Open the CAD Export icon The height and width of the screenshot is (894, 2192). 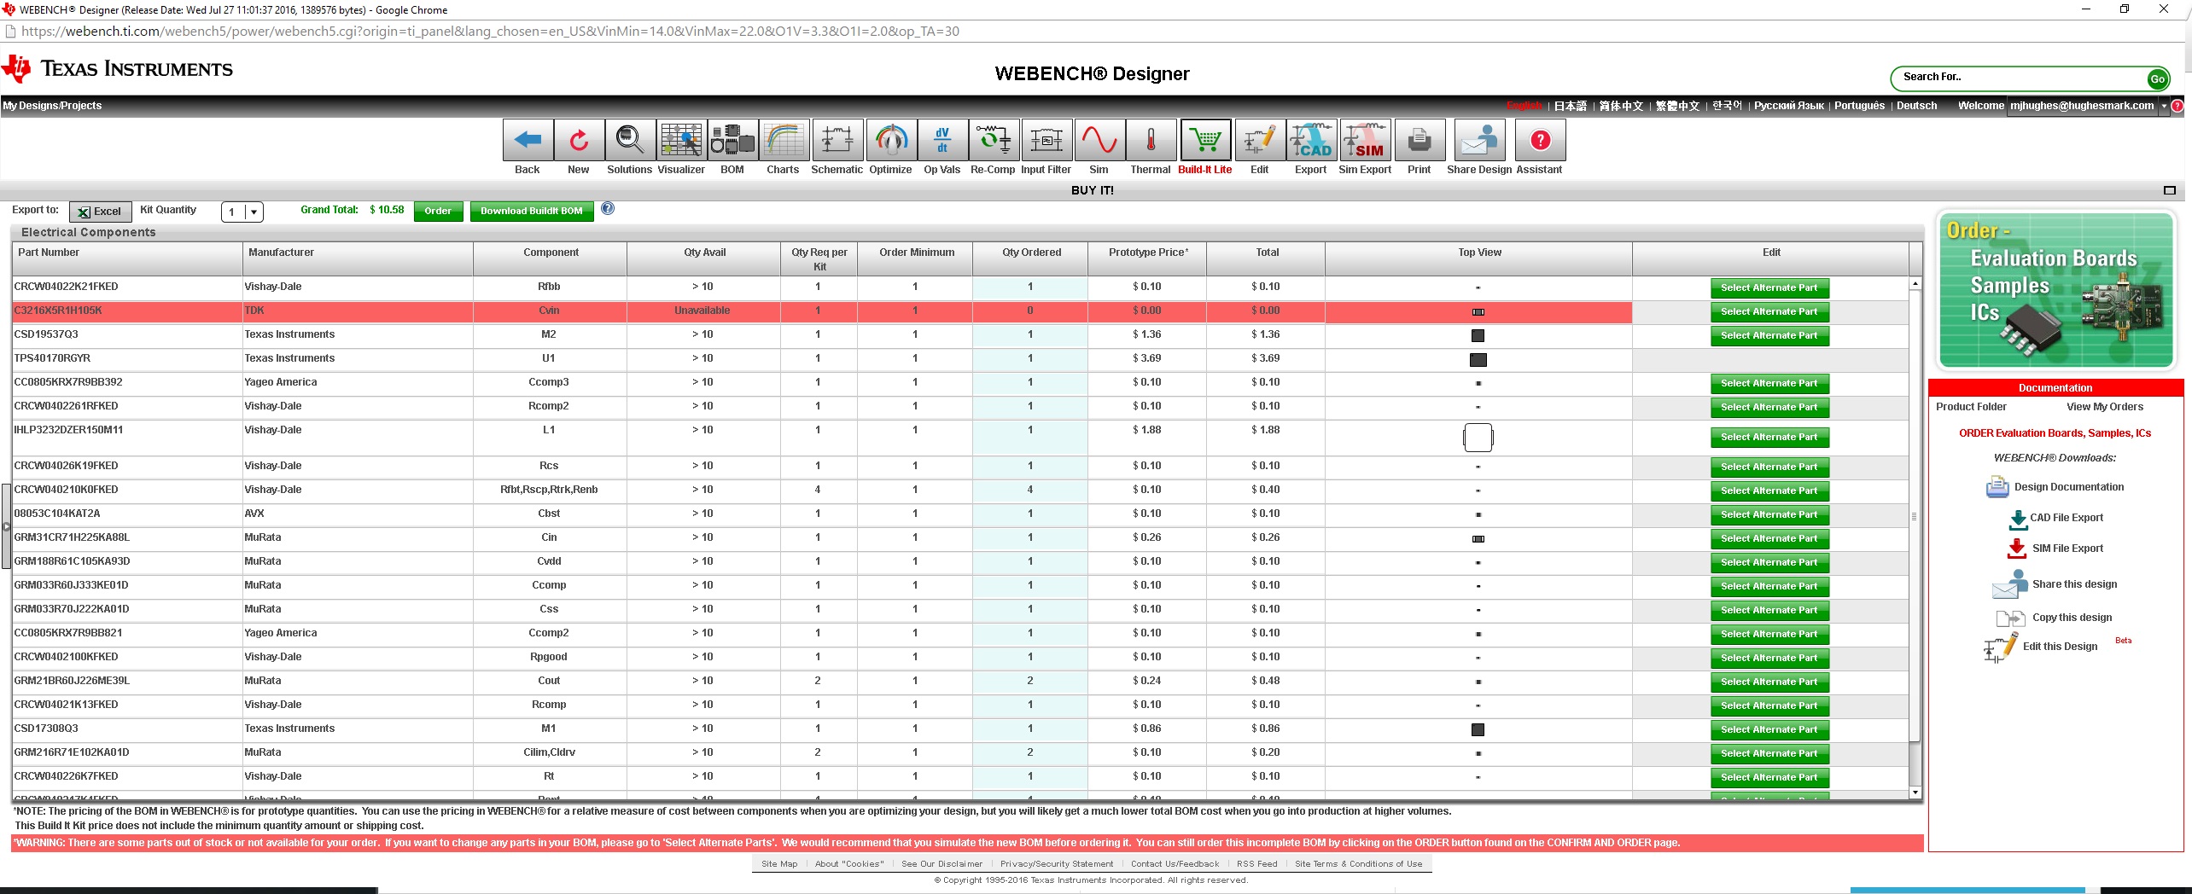(x=1310, y=140)
